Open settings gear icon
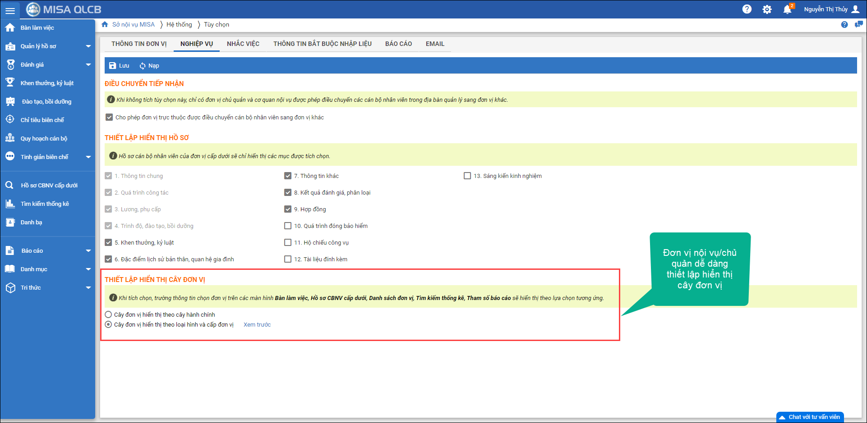This screenshot has height=423, width=867. tap(767, 9)
